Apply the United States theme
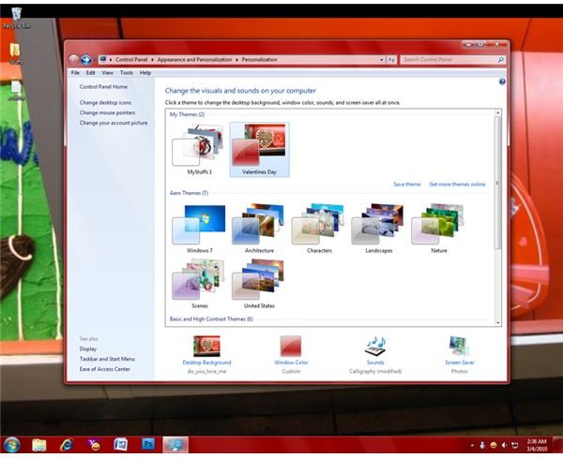 (259, 284)
